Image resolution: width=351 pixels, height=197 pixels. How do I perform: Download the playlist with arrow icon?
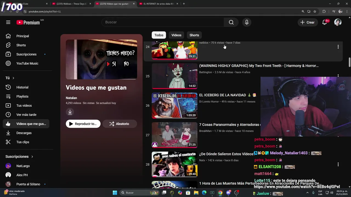pos(70,112)
